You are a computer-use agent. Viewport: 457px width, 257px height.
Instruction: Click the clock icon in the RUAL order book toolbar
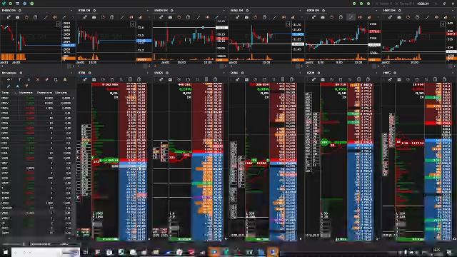point(256,79)
